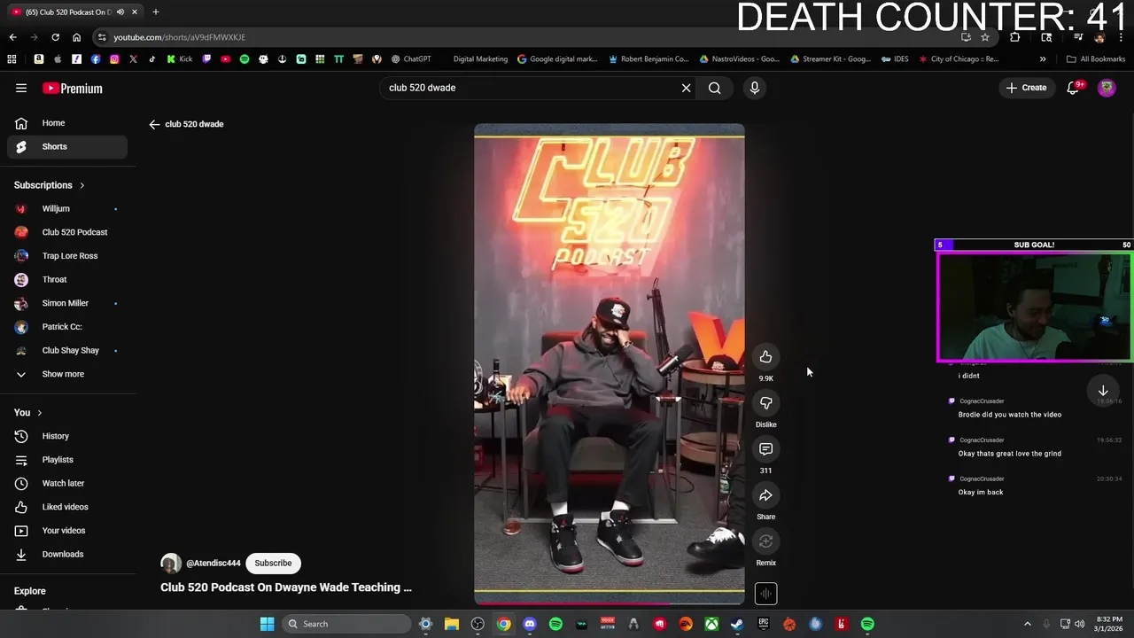Expand the You section chevron
The width and height of the screenshot is (1134, 638).
[39, 413]
